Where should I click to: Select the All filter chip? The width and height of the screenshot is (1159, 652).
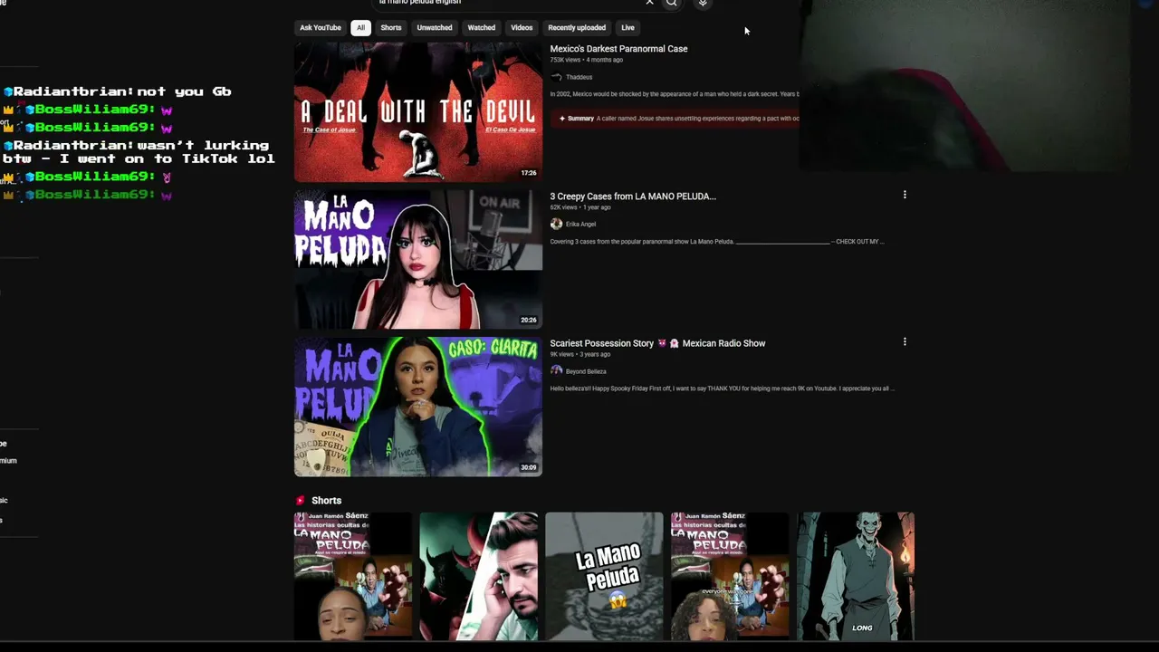click(x=360, y=27)
